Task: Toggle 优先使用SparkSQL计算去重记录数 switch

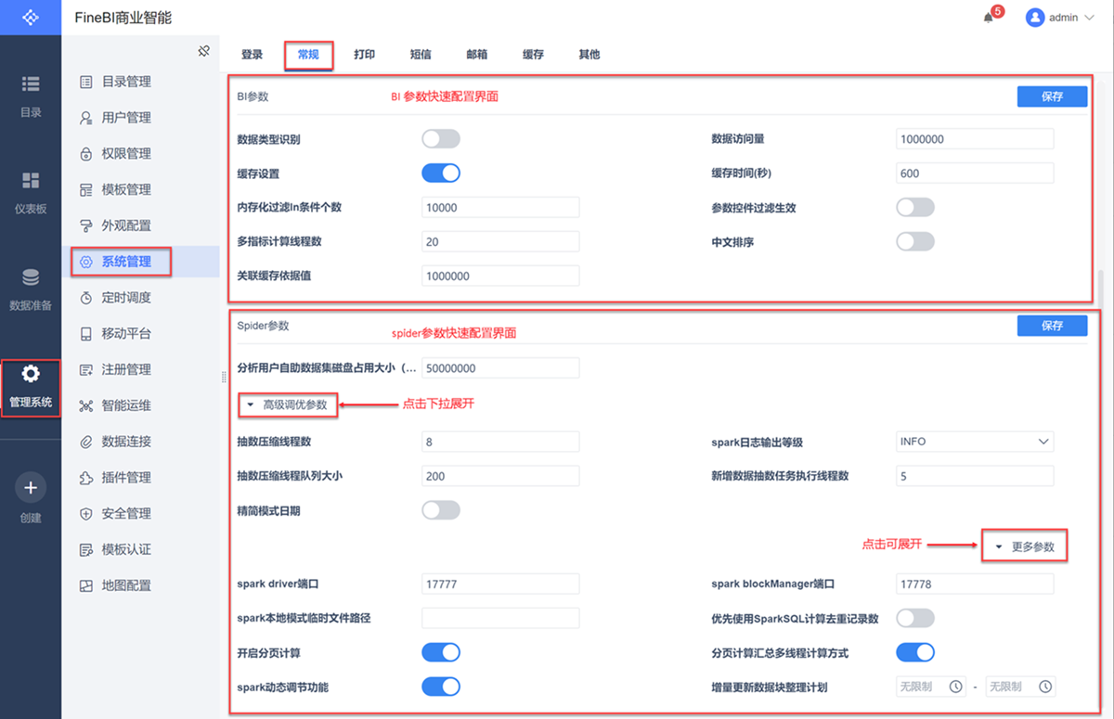Action: (x=915, y=618)
